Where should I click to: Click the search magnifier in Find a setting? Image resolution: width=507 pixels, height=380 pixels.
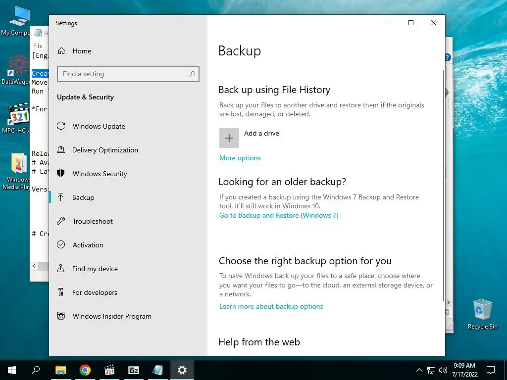[x=192, y=74]
